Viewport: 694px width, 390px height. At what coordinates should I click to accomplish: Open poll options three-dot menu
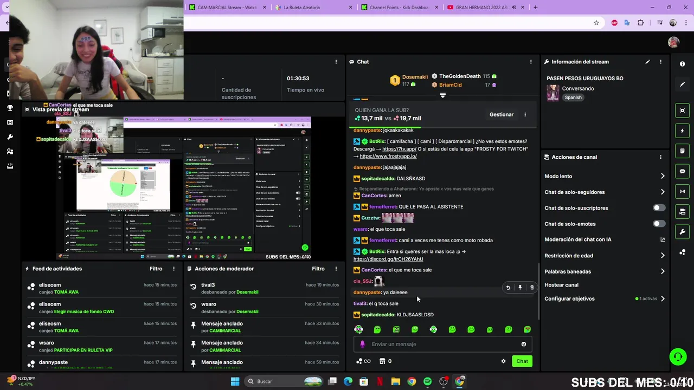[525, 114]
